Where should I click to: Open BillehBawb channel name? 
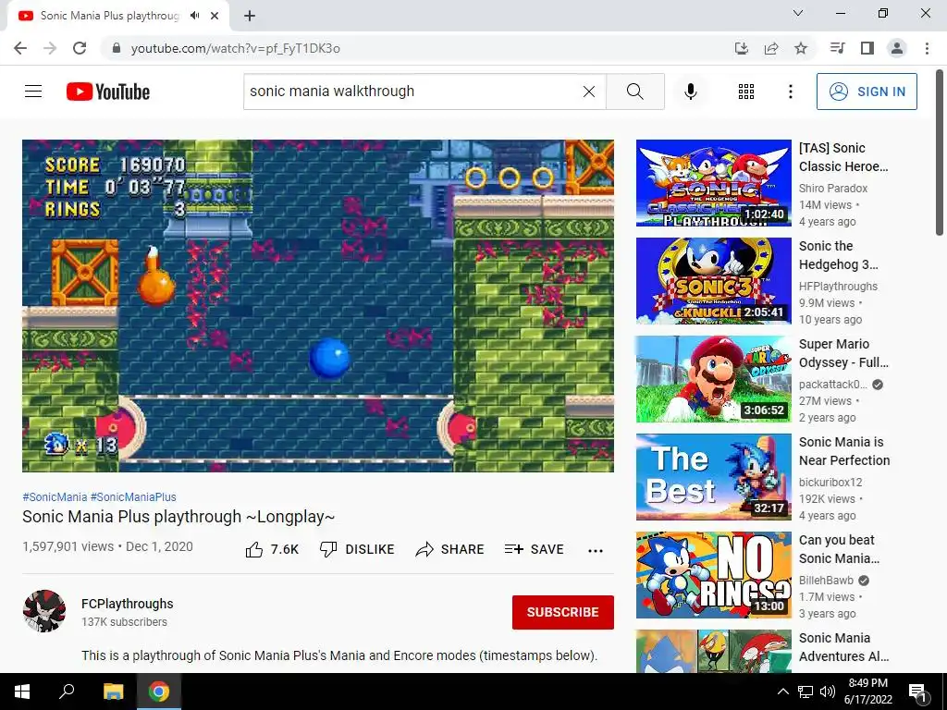click(826, 581)
